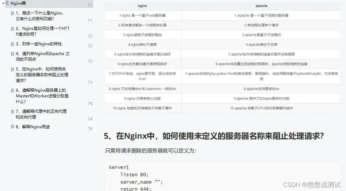The height and width of the screenshot is (191, 346).
Task: Click bookmark icon beside item 2 Nginx是如何处理
Action: tap(12, 29)
